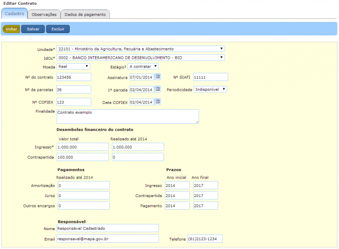Open the 1º parcela calendar picker icon
Image resolution: width=339 pixels, height=249 pixels.
(157, 89)
